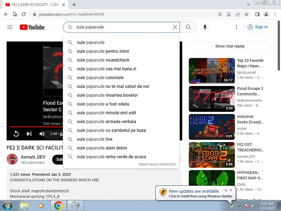Open FE2 OST: TREACHEROU... thumbnail

(212, 155)
